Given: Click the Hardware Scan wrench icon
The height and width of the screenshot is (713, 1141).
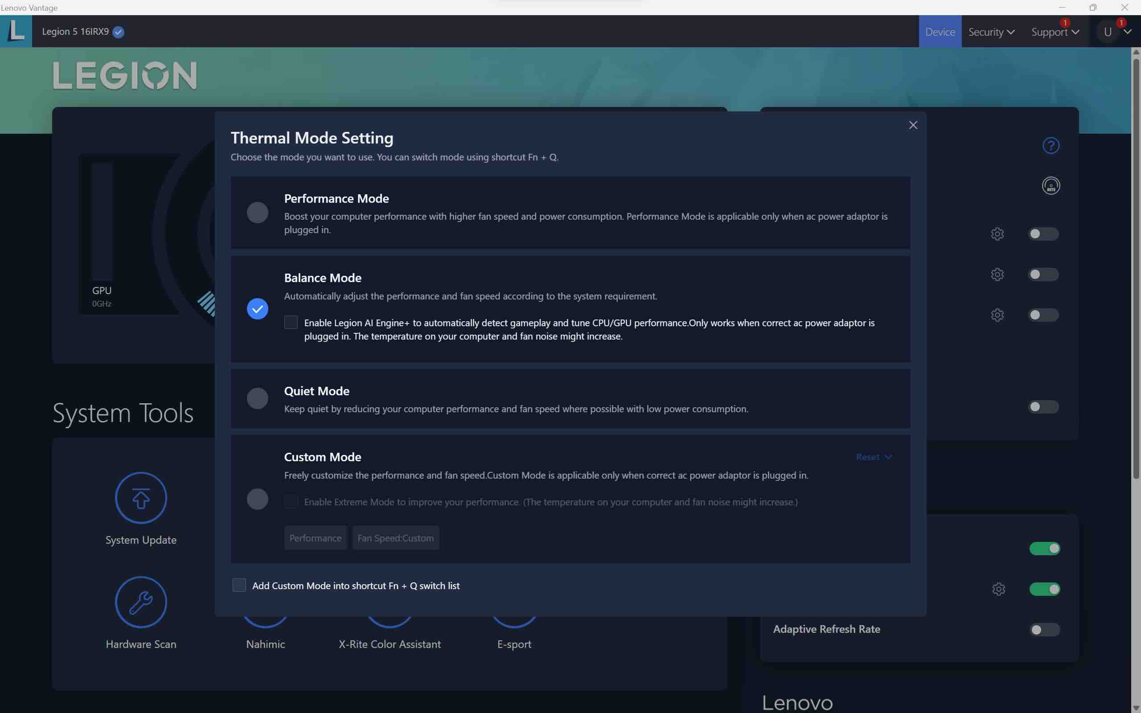Looking at the screenshot, I should pyautogui.click(x=141, y=602).
